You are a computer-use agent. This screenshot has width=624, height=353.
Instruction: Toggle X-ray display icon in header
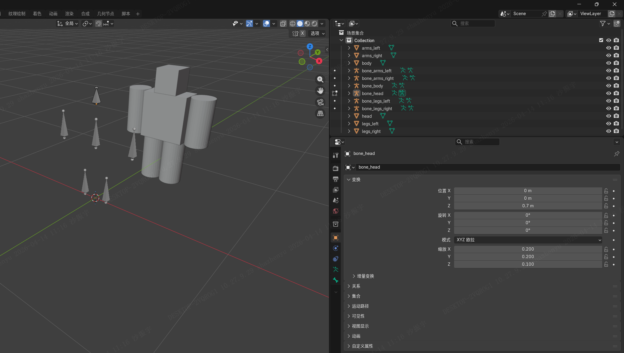(x=283, y=24)
